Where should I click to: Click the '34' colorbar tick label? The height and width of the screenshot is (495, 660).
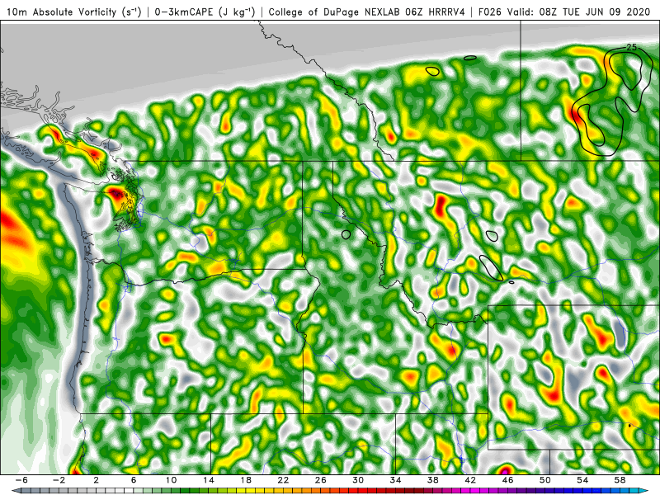(396, 480)
